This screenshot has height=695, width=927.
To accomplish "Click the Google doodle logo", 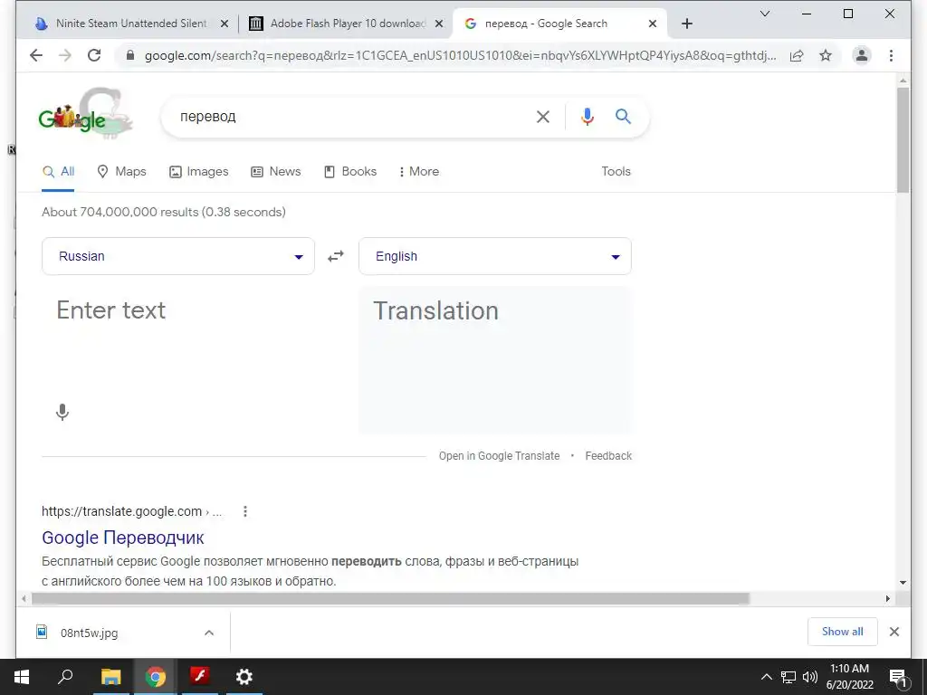I will point(85,113).
